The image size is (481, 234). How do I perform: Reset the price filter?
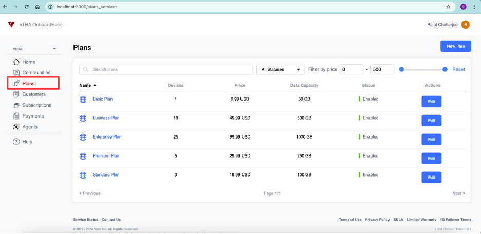coord(458,69)
